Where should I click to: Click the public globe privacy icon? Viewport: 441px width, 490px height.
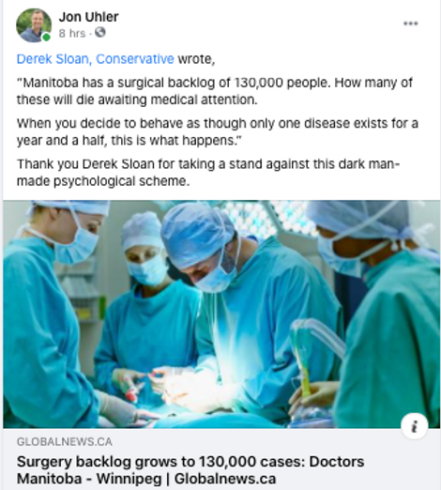pos(100,32)
